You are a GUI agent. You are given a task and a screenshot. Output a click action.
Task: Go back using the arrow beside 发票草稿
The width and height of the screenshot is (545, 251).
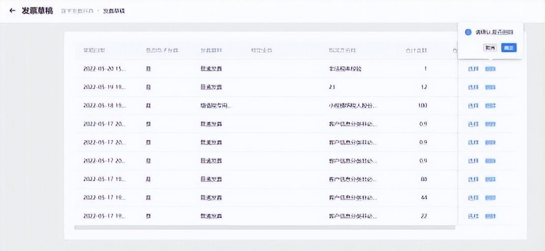coord(12,10)
